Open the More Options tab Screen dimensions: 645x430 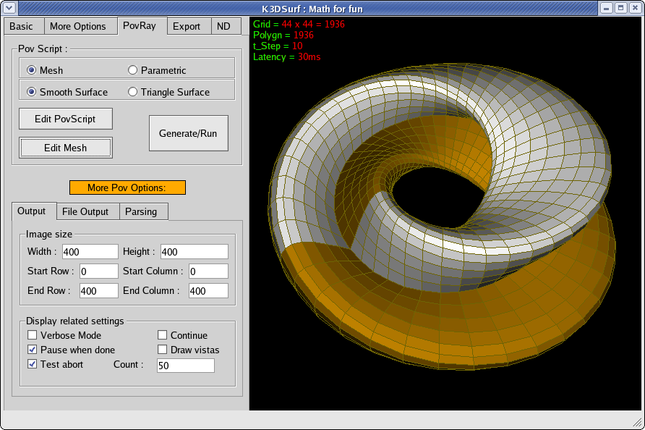pos(78,27)
